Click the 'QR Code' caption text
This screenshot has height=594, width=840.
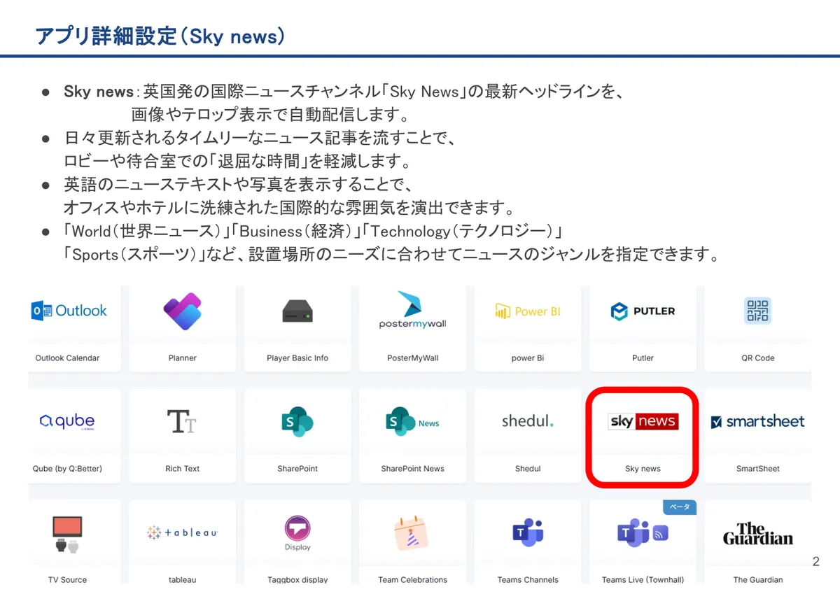[757, 358]
